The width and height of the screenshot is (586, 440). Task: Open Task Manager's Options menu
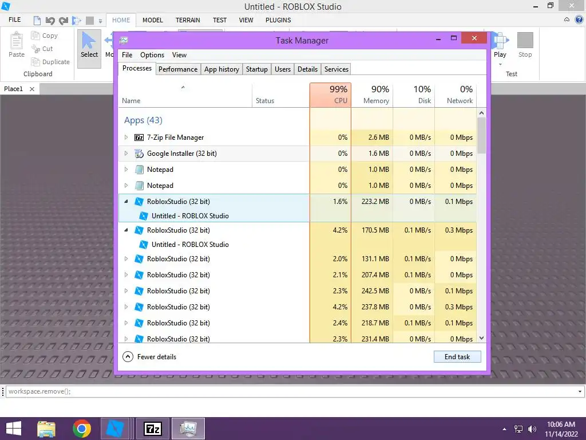[152, 55]
